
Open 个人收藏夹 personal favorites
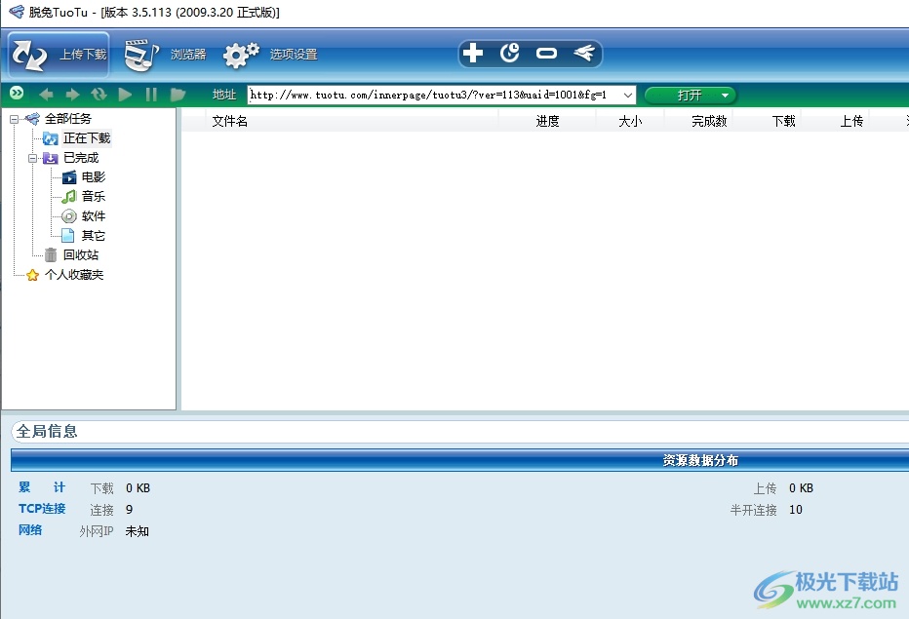tap(74, 275)
